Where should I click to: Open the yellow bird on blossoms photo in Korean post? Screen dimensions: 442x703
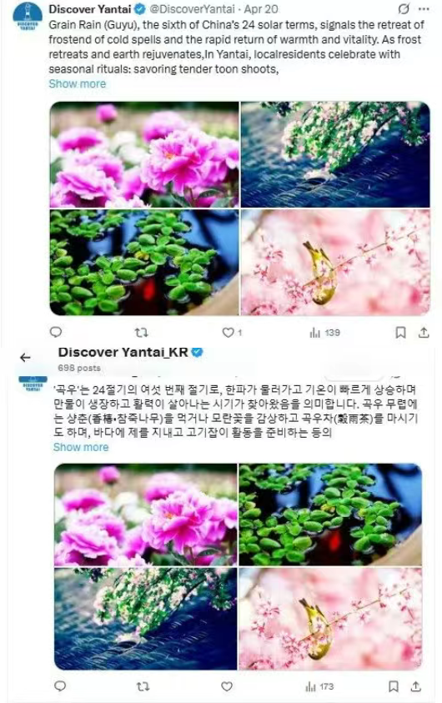click(330, 619)
